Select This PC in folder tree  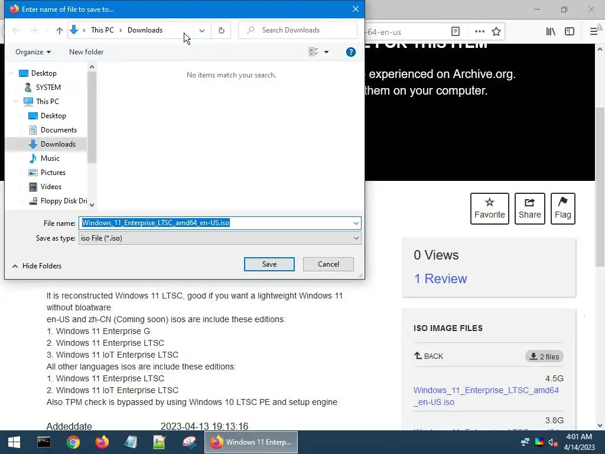coord(47,102)
